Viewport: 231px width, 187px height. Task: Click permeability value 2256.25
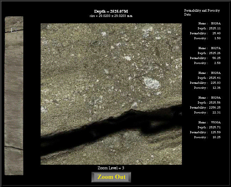(215, 108)
